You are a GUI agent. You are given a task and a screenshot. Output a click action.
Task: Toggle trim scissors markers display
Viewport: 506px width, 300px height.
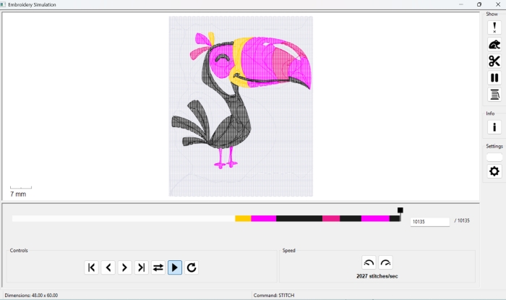point(494,61)
